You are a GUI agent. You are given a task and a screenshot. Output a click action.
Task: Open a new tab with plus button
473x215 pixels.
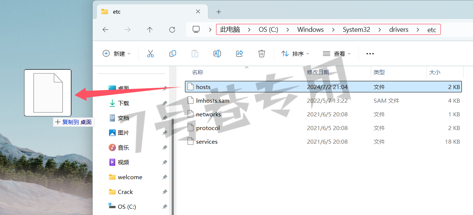pyautogui.click(x=219, y=12)
